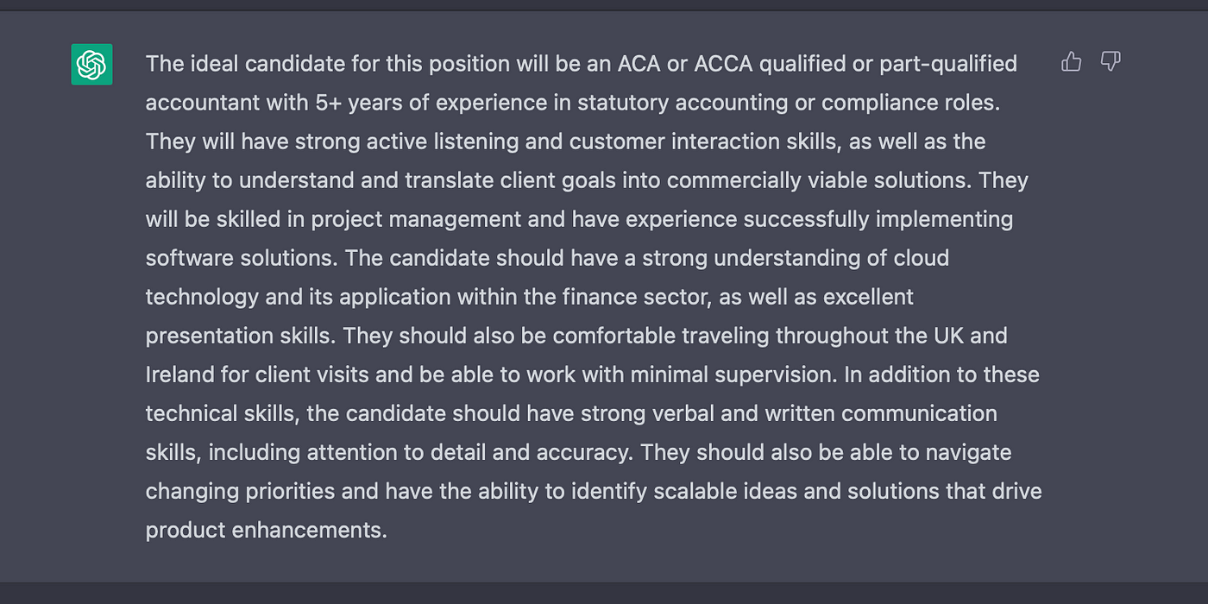This screenshot has width=1208, height=604.
Task: Click 'product enhancements' on the final line
Action: coord(266,530)
